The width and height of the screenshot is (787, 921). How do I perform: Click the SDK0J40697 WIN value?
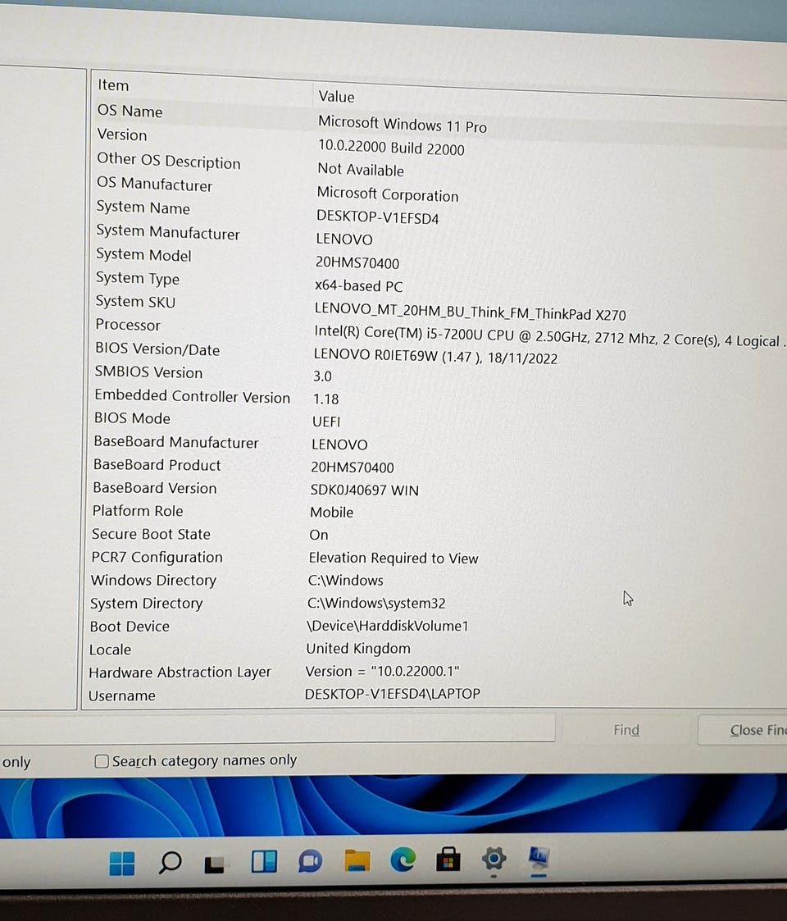click(365, 490)
